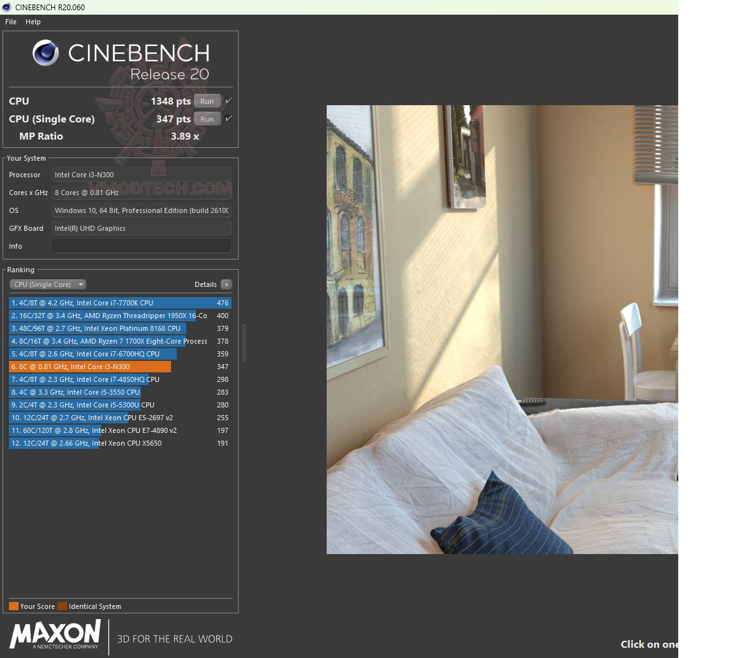The image size is (735, 658).
Task: Select ranking entry AMD Ryzen 7 1700X
Action: (120, 341)
